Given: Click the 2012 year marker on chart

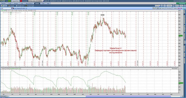Looking at the screenshot, I should (x=138, y=63).
